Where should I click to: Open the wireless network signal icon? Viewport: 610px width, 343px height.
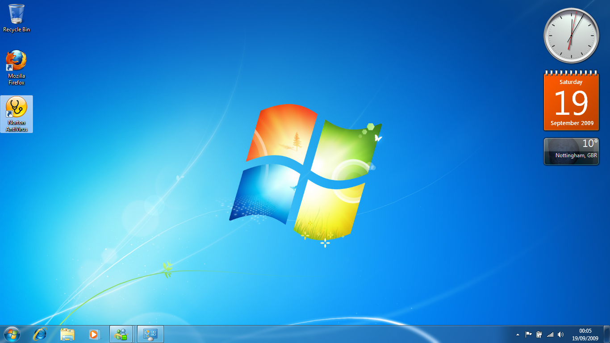click(x=550, y=335)
